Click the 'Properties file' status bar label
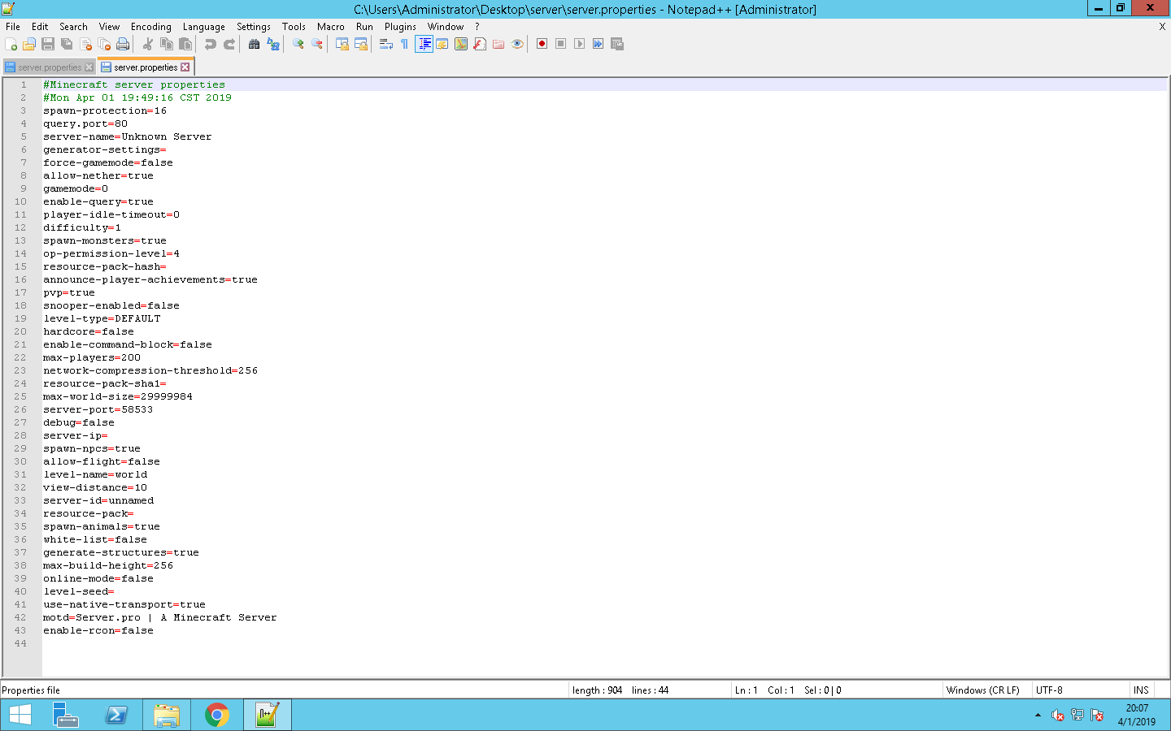The height and width of the screenshot is (731, 1171). tap(31, 690)
